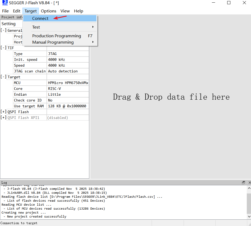Click the RISC-V core value

68,89
